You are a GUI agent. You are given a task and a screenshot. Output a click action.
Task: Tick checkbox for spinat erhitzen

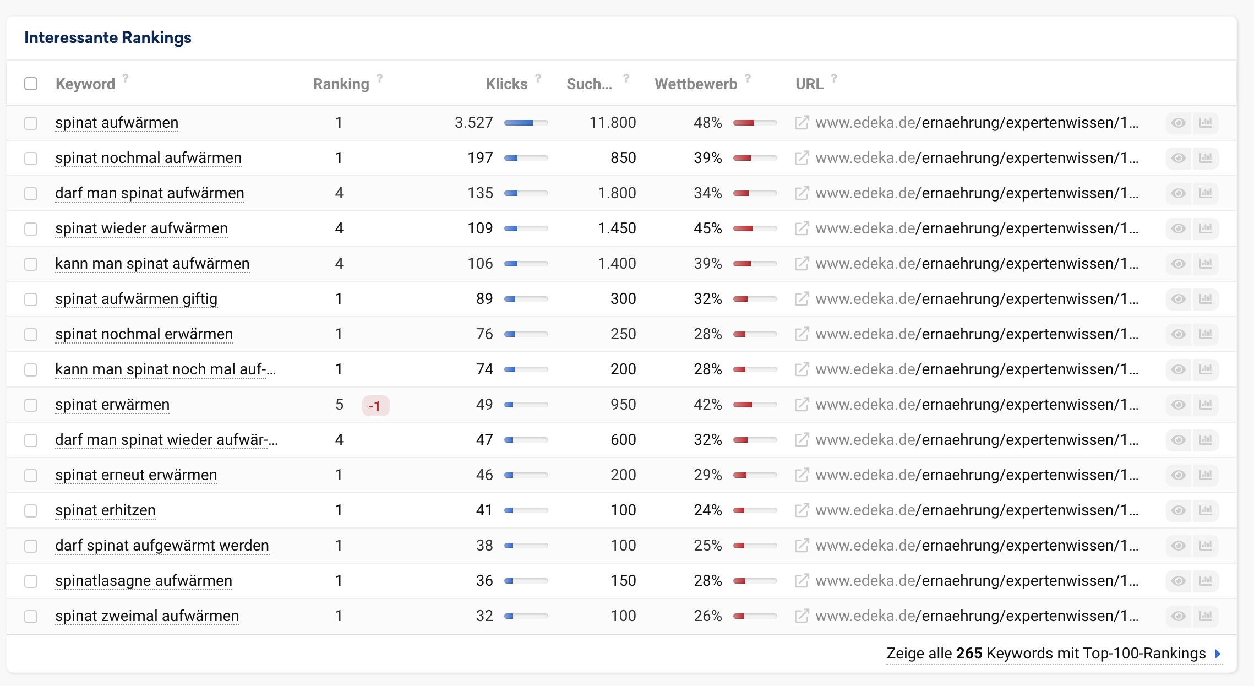tap(31, 510)
